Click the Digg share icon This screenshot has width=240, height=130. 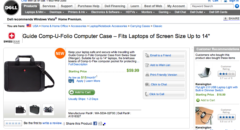point(100,123)
